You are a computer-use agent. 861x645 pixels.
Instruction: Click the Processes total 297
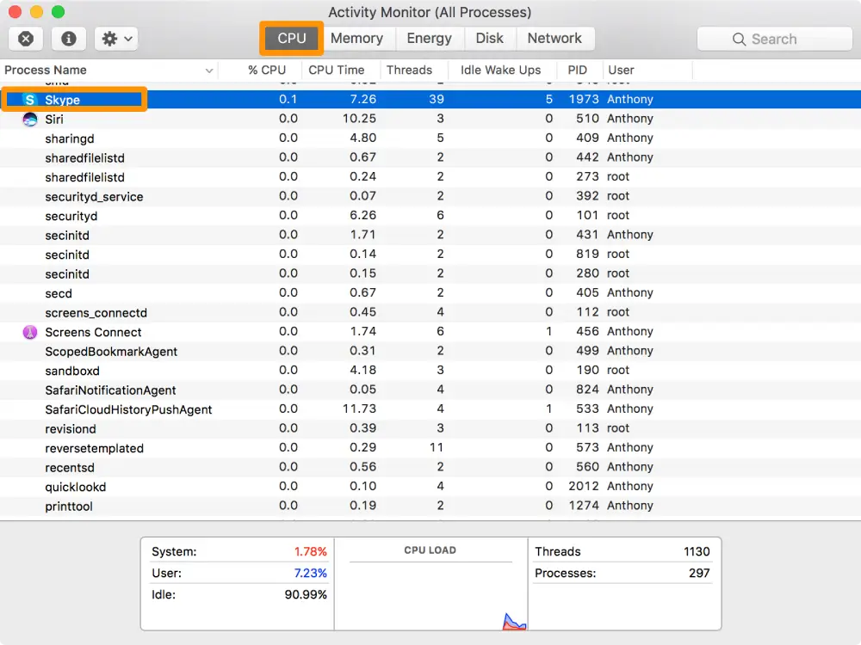[699, 573]
